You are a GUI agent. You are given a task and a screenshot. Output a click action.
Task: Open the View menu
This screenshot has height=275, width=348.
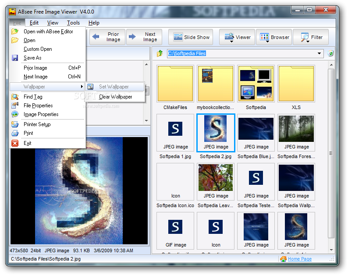coord(53,23)
